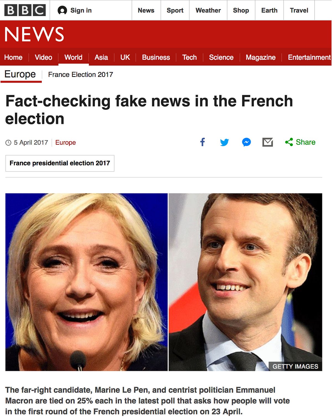Select the Business tab
Viewport: 332px width, 418px height.
(156, 57)
